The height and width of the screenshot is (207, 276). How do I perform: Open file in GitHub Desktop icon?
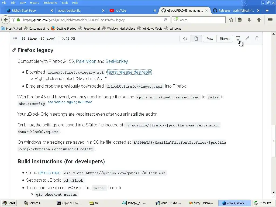[238, 38]
